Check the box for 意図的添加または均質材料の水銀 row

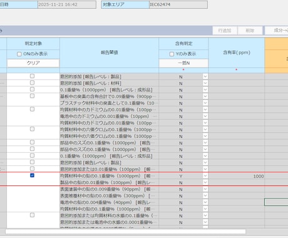(x=32, y=215)
